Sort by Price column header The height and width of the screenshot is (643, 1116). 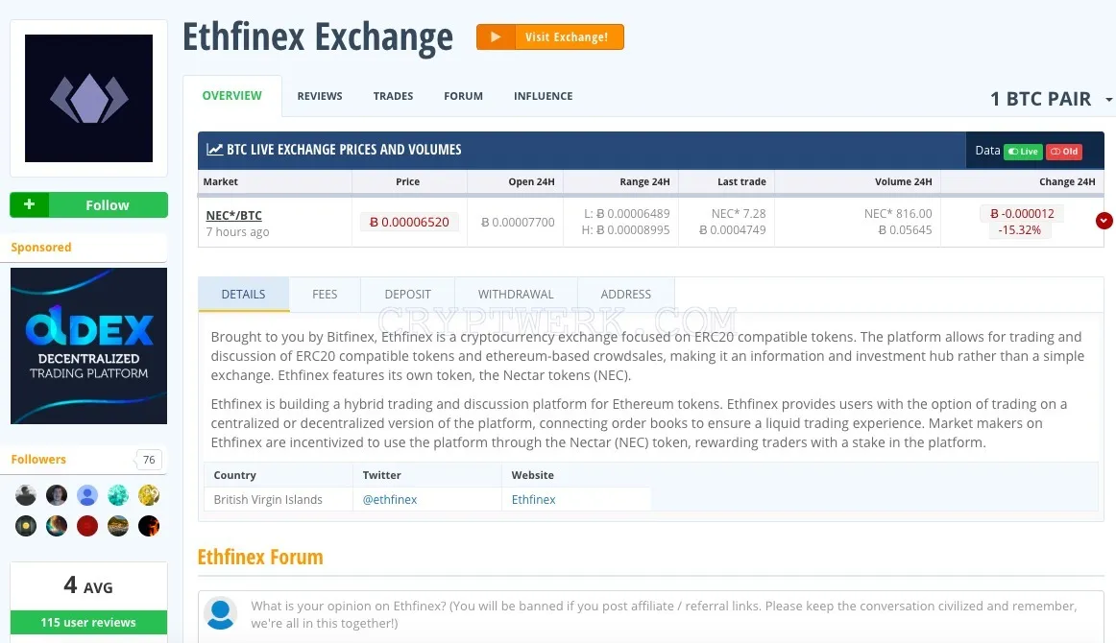[408, 181]
